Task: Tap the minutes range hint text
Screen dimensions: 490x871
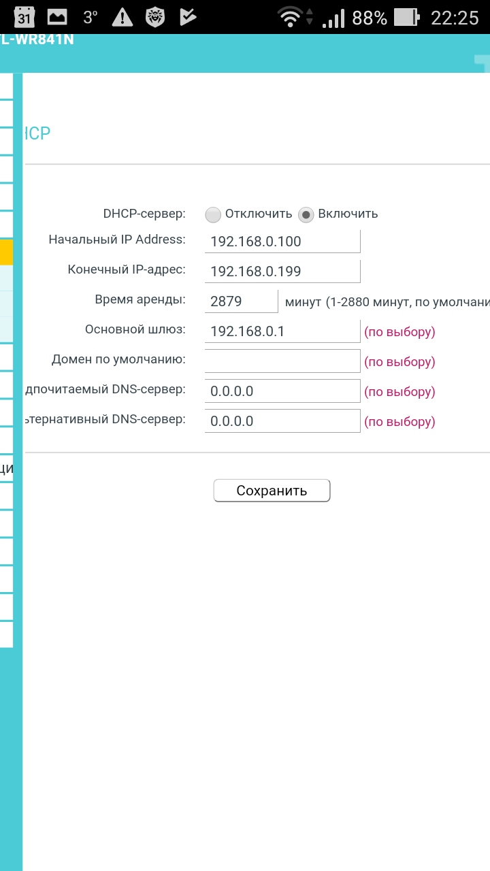Action: 387,302
